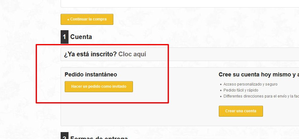Image resolution: width=299 pixels, height=139 pixels.
Task: Click the ¿Ya está inscrito? text
Action: point(90,54)
